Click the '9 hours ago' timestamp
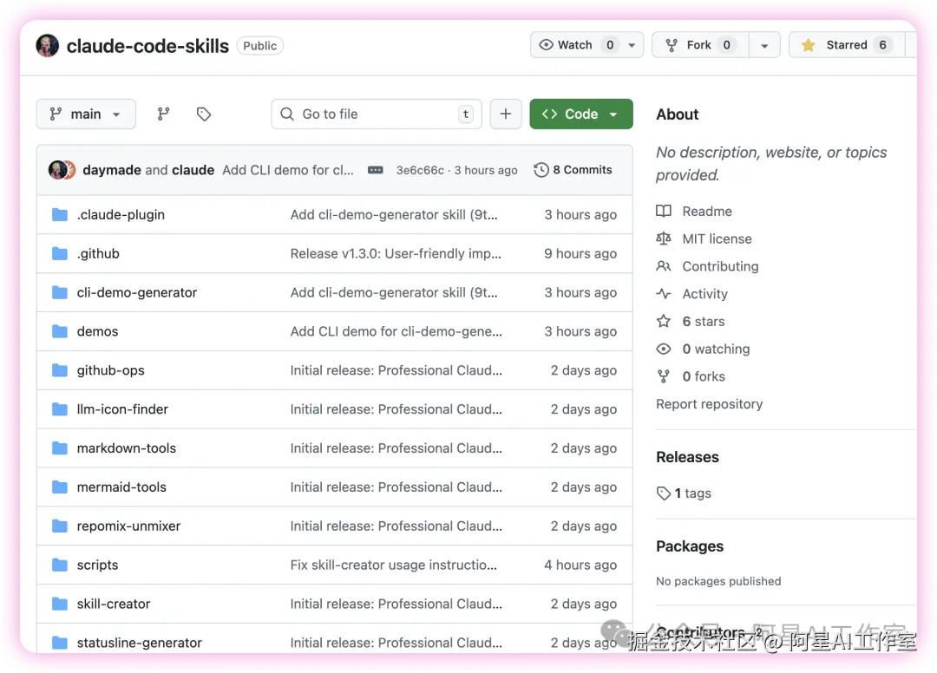The height and width of the screenshot is (673, 937). [x=580, y=254]
